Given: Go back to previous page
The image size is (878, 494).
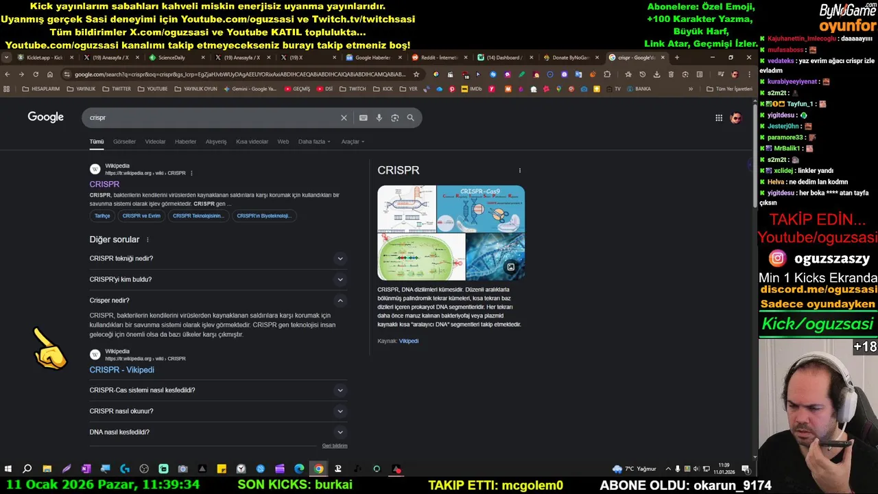Looking at the screenshot, I should pos(8,74).
